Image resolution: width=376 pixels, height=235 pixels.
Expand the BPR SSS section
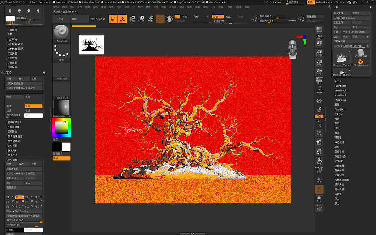pyautogui.click(x=12, y=155)
